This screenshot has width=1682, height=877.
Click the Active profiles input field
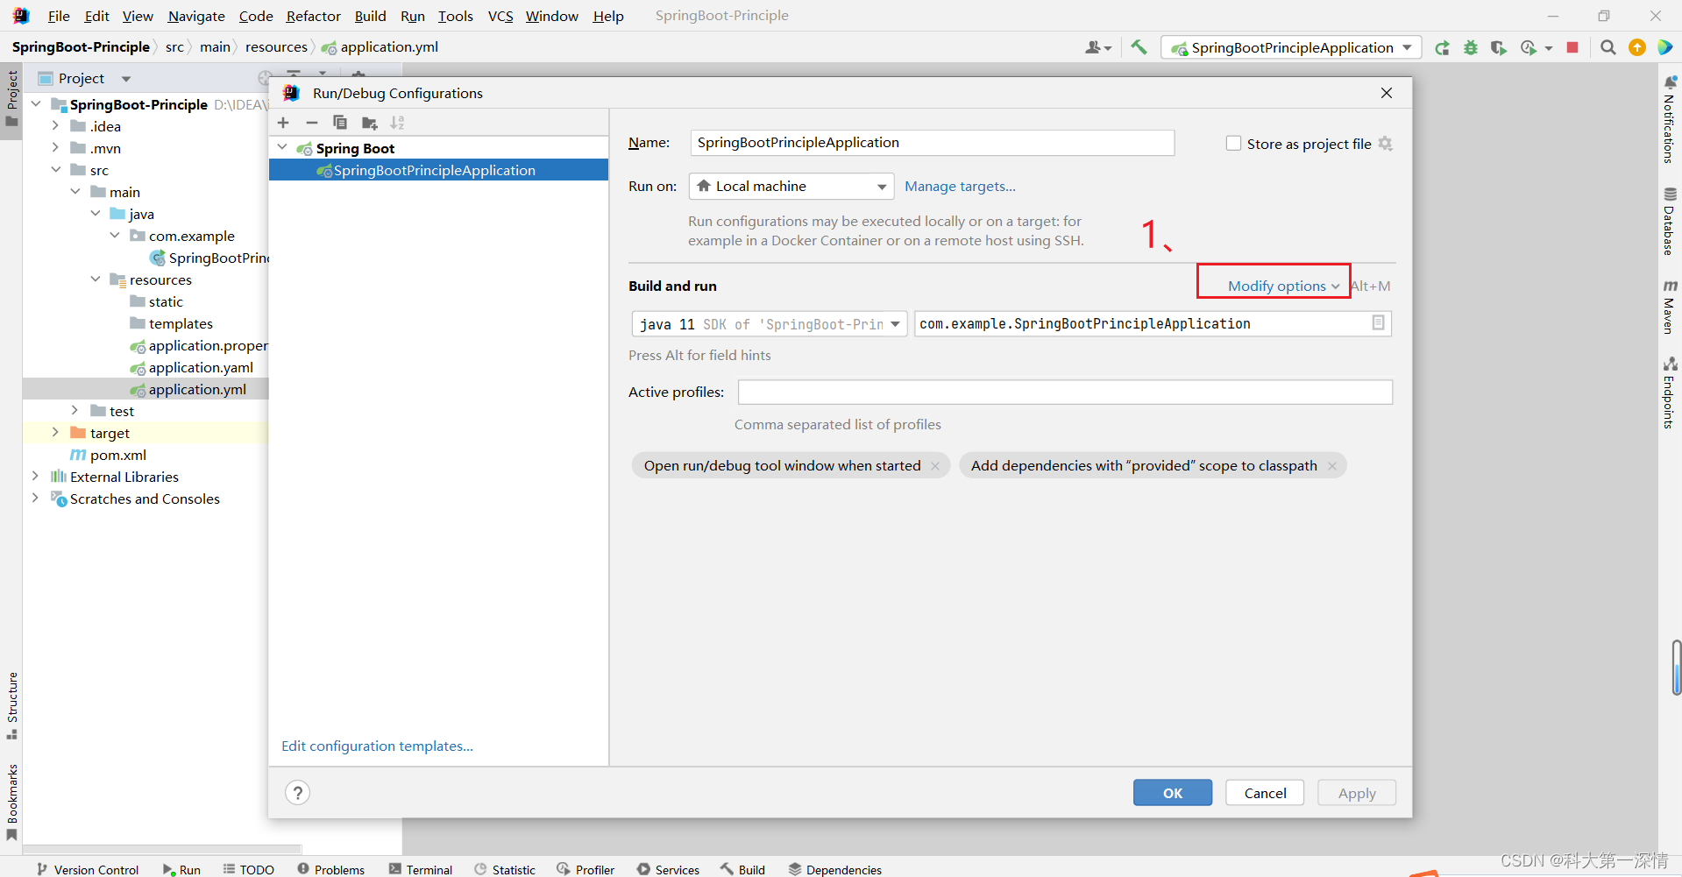coord(1065,392)
